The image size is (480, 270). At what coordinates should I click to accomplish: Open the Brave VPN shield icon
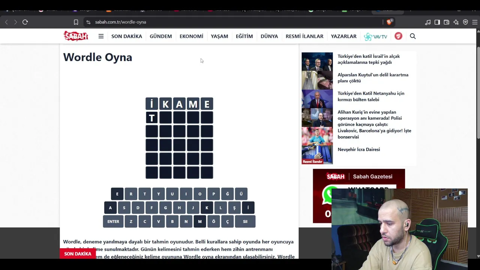(465, 22)
